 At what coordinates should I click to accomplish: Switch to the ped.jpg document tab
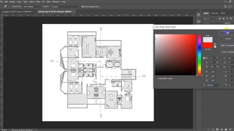(17, 12)
